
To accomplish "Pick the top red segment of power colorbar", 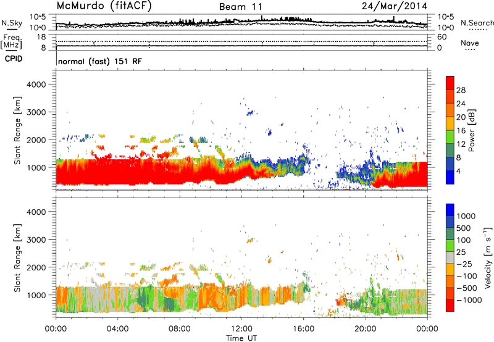I will 450,83.
